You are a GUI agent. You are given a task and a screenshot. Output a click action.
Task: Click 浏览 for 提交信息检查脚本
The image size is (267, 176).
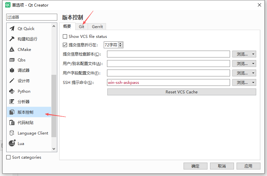pyautogui.click(x=242, y=54)
